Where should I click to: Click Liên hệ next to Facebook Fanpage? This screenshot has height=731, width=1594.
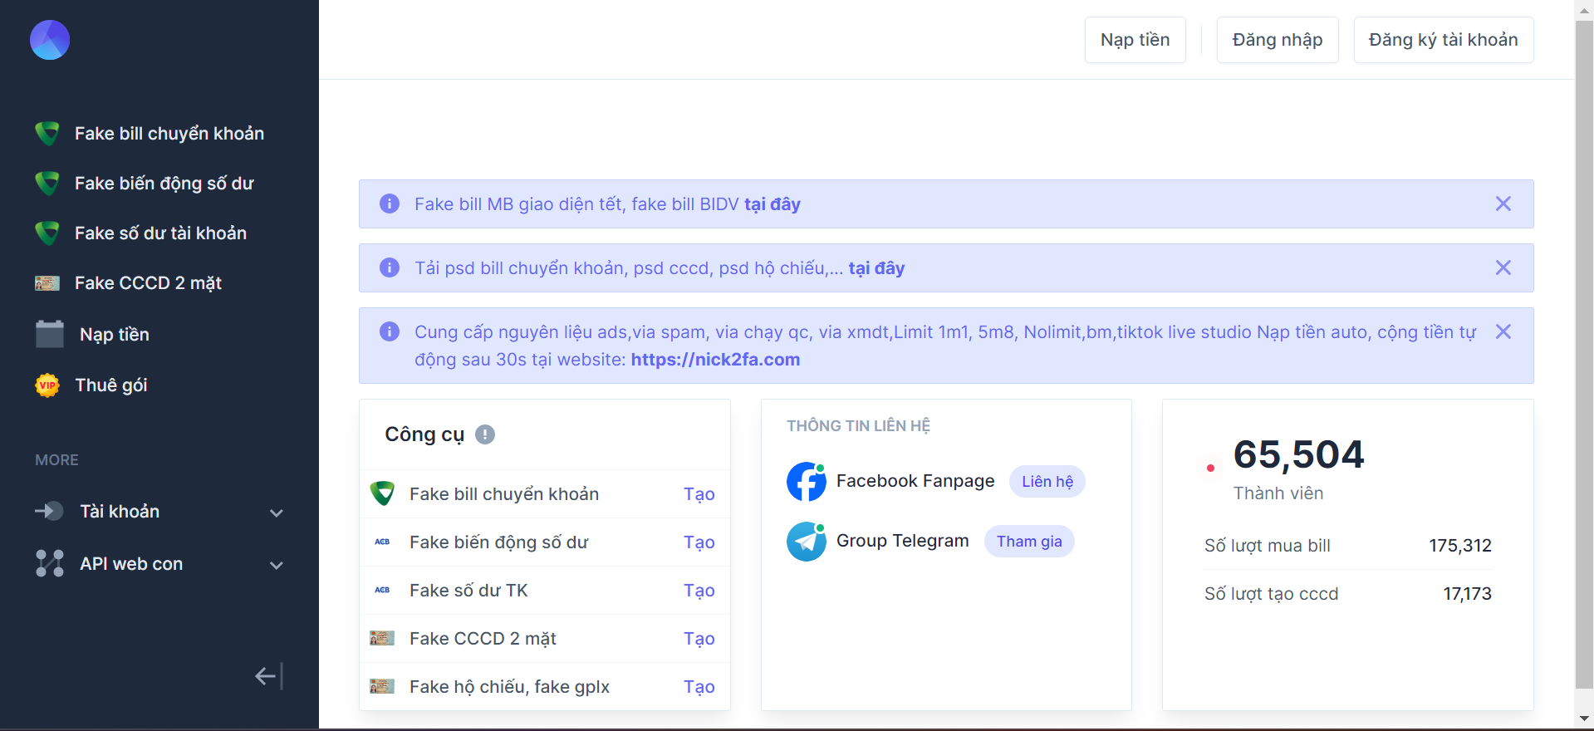(1047, 482)
